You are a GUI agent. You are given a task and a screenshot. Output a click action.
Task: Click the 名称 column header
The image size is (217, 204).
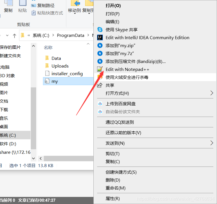coord(48,48)
